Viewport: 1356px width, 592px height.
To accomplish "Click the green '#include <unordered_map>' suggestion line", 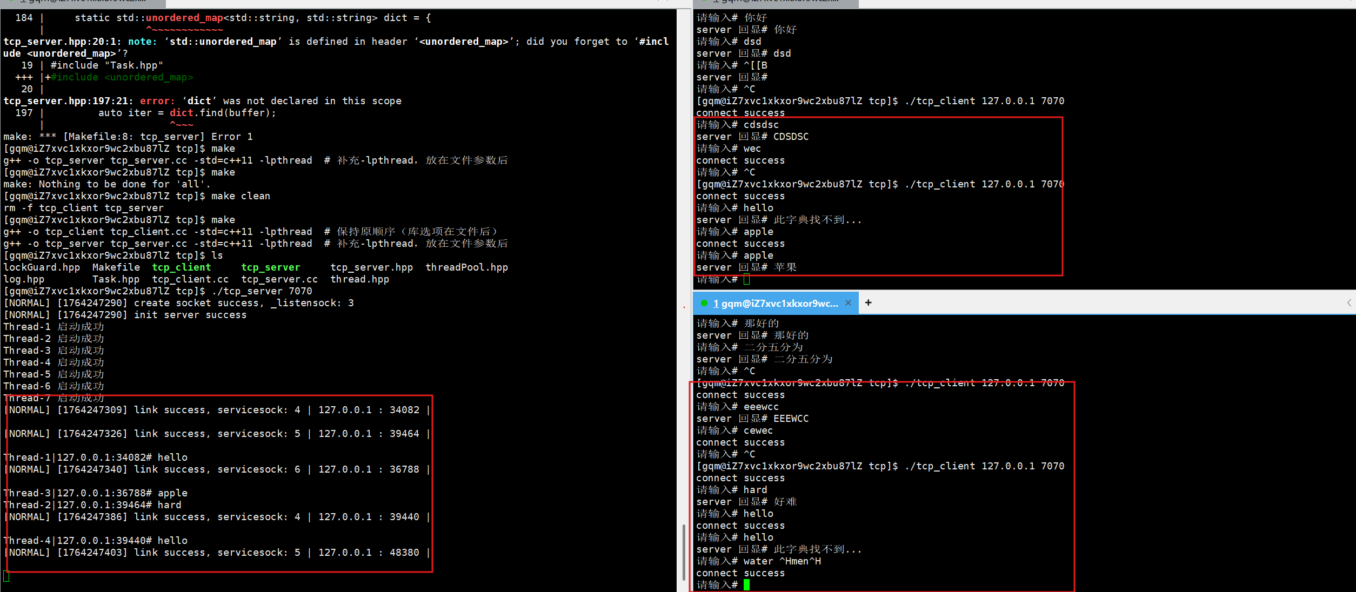I will click(x=122, y=77).
